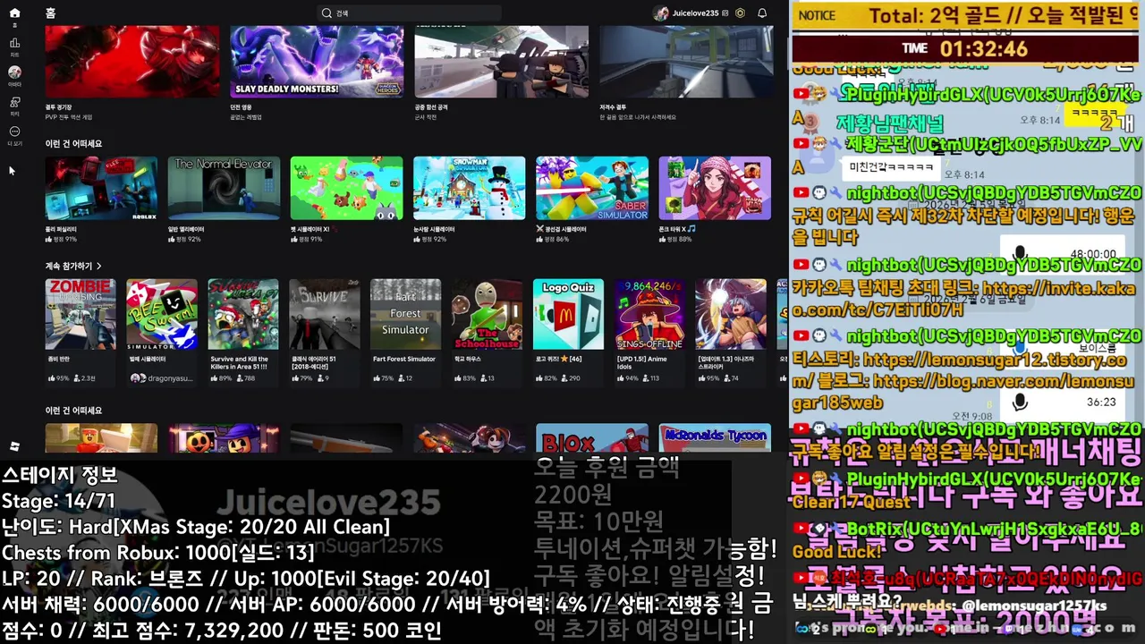Open the airship attack military banner
The image size is (1145, 644).
(x=501, y=62)
